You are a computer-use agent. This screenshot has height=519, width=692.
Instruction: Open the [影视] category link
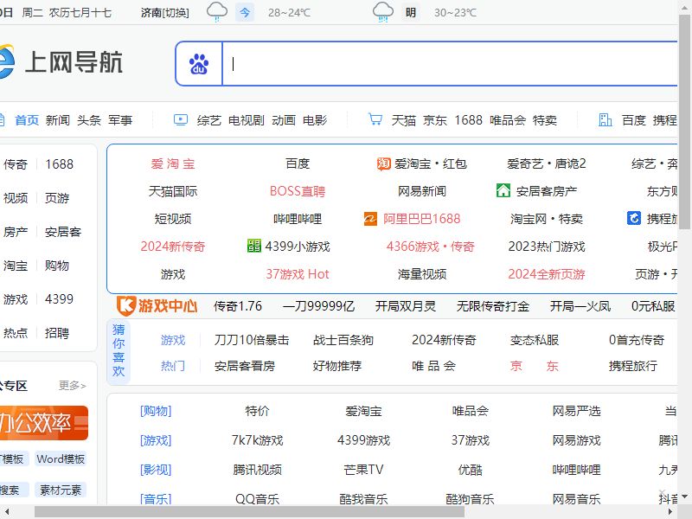tap(156, 470)
